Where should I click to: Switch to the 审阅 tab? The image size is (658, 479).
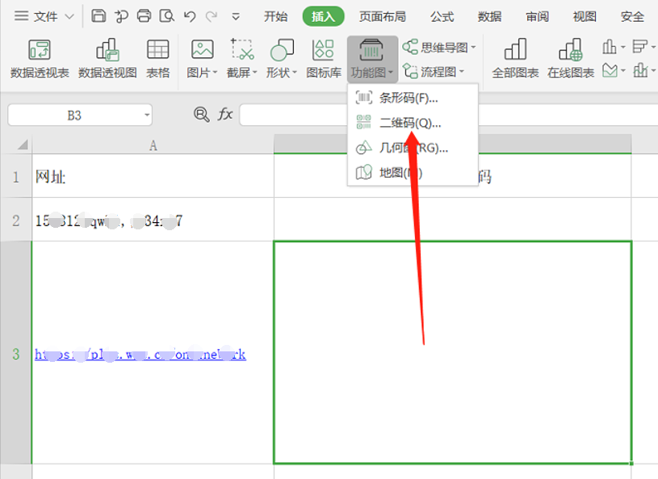[x=537, y=16]
